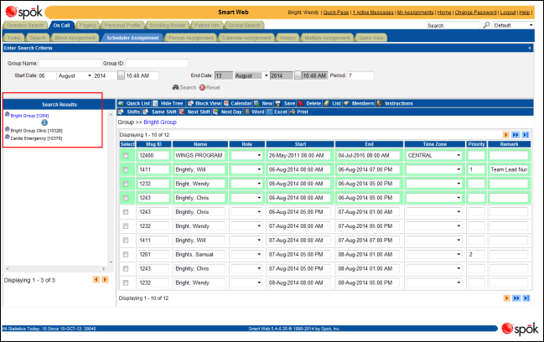Click next arrow in Search Results pager
544x342 pixels.
(x=105, y=280)
